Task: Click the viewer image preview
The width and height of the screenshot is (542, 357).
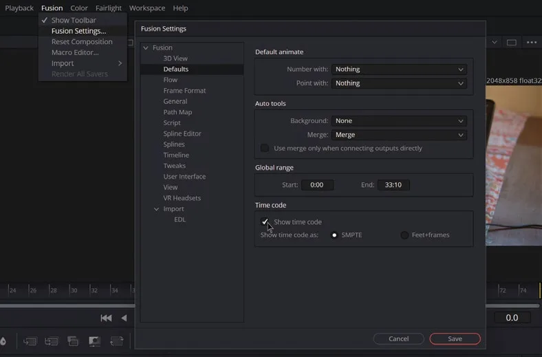Action: click(514, 165)
